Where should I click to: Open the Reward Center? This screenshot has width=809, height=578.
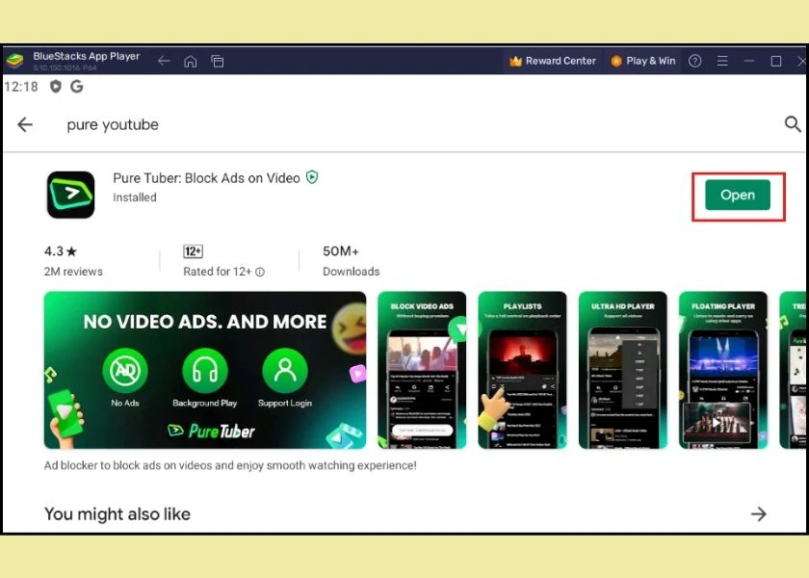point(553,61)
